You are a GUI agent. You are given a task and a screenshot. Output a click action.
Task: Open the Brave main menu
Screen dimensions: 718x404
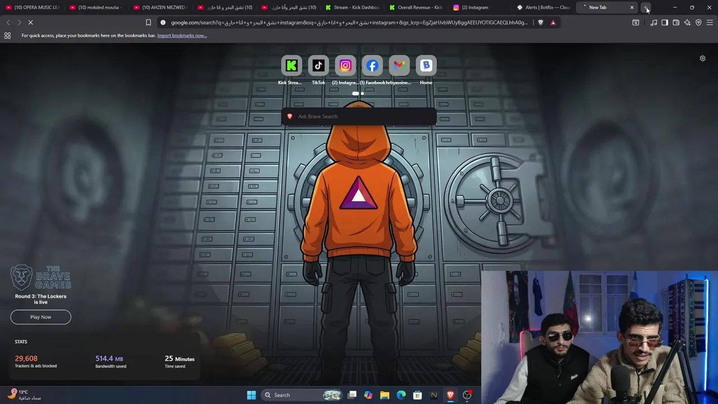(710, 22)
